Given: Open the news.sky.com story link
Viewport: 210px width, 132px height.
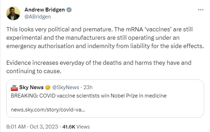Looking at the screenshot, I should pyautogui.click(x=48, y=110).
